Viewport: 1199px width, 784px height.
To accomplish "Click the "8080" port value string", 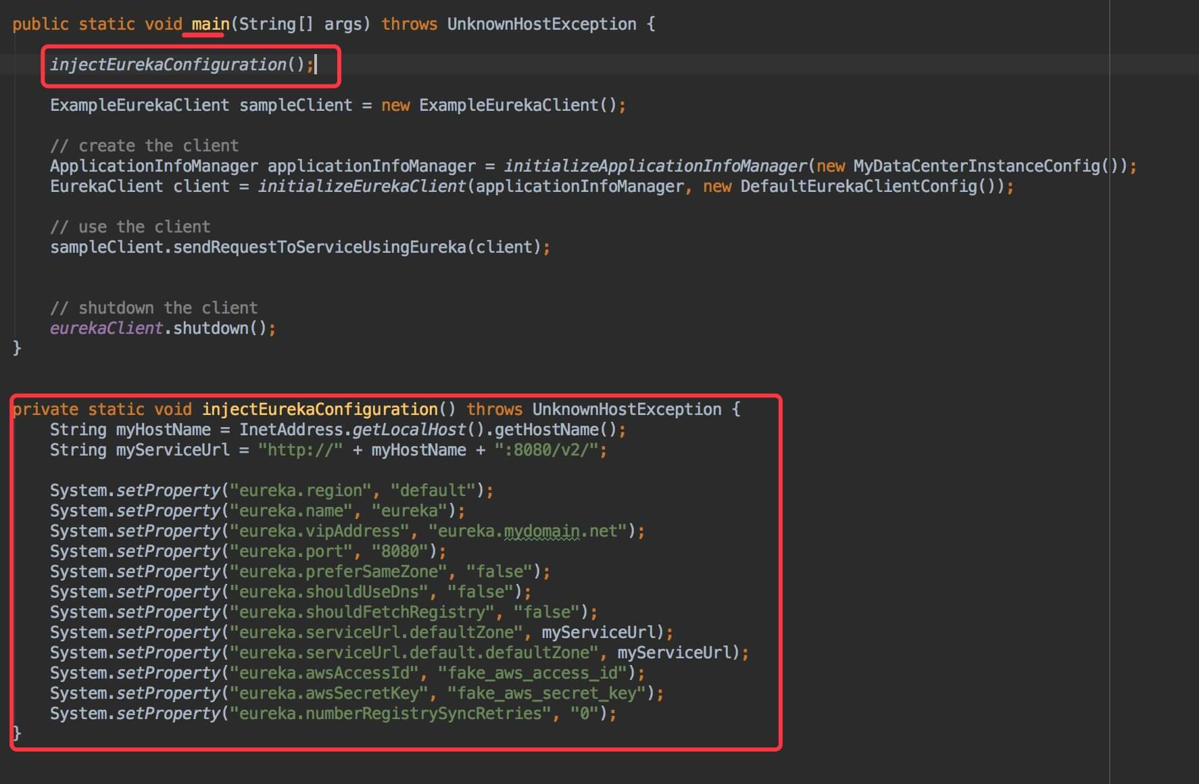I will coord(399,552).
